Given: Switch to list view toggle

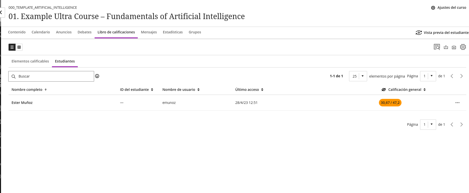Looking at the screenshot, I should 12,47.
